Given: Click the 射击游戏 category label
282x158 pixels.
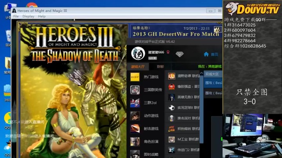Looking at the screenshot, I should 151,129.
